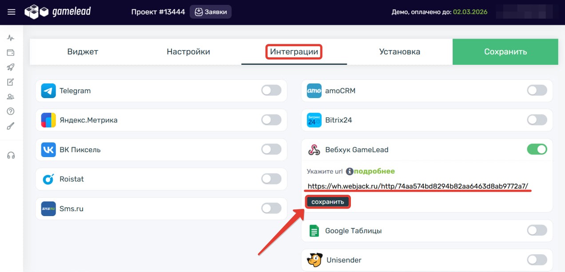The image size is (565, 272).
Task: Enable the ВК Пиксель toggle
Action: pyautogui.click(x=271, y=150)
